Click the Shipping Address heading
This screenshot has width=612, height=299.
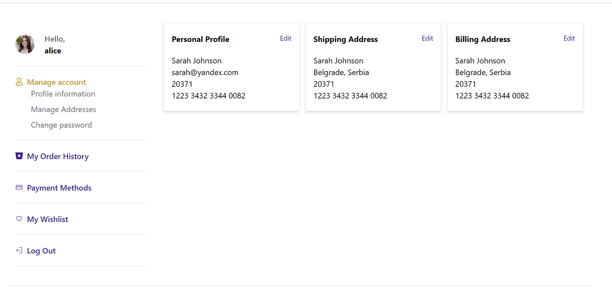(x=346, y=40)
